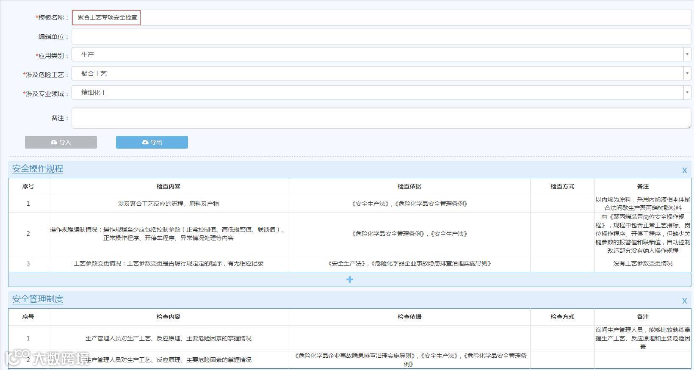
Task: Click the 检查内容 header in 安全操作规程 table
Action: pos(169,186)
